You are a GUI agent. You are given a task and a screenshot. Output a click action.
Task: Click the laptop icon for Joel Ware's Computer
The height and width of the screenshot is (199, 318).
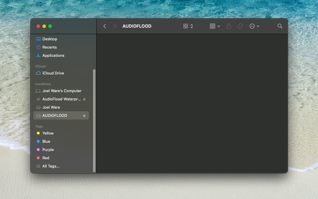[x=38, y=91]
